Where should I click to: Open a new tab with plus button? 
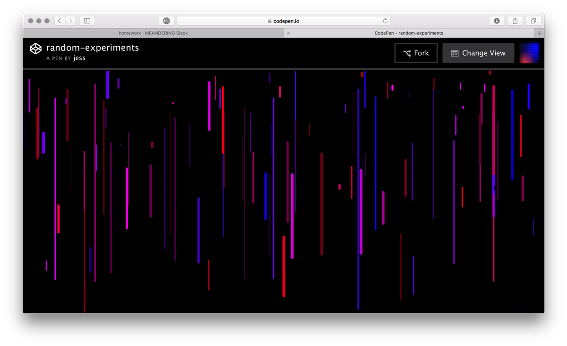click(539, 33)
